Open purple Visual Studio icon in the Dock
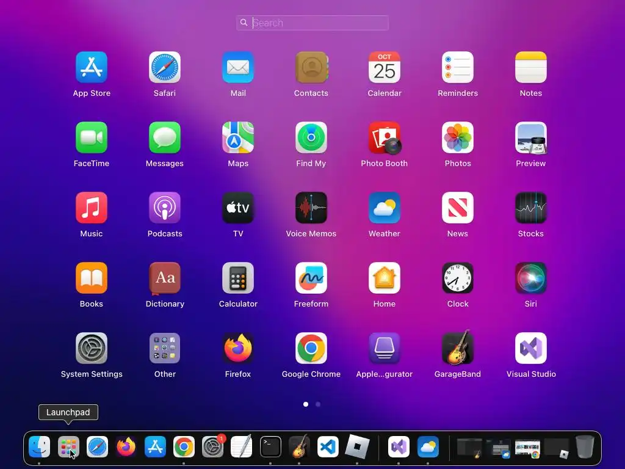 [399, 446]
